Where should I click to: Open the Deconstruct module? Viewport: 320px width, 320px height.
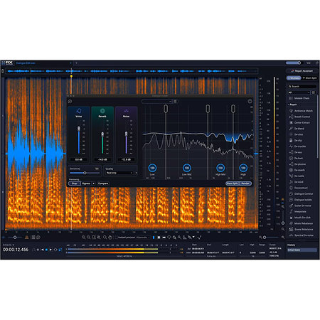pos(299,188)
